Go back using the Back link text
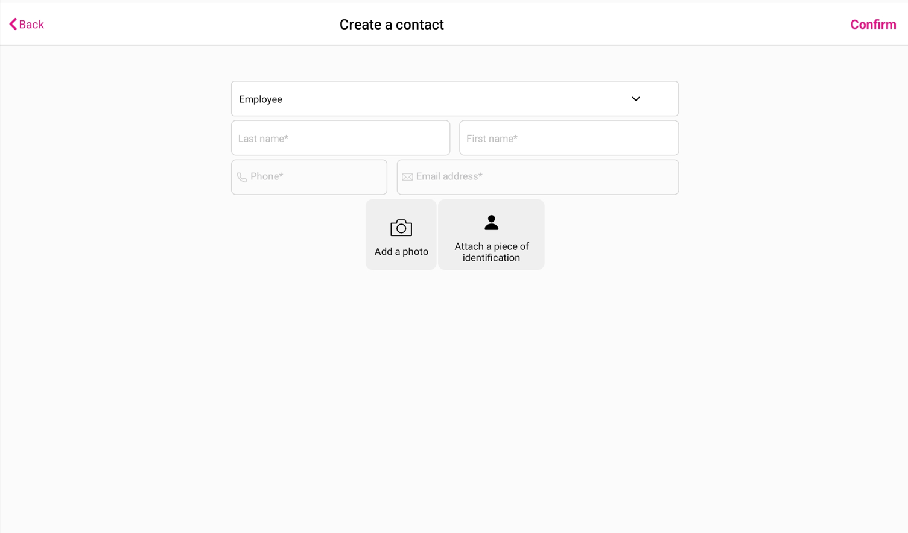908x533 pixels. (x=31, y=25)
